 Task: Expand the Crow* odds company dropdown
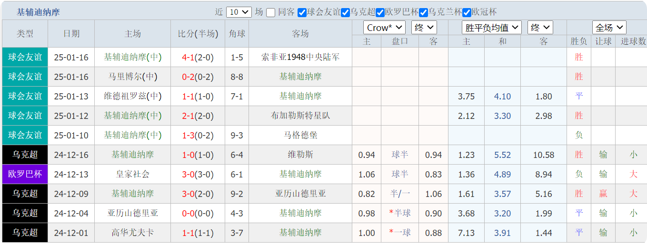(384, 28)
